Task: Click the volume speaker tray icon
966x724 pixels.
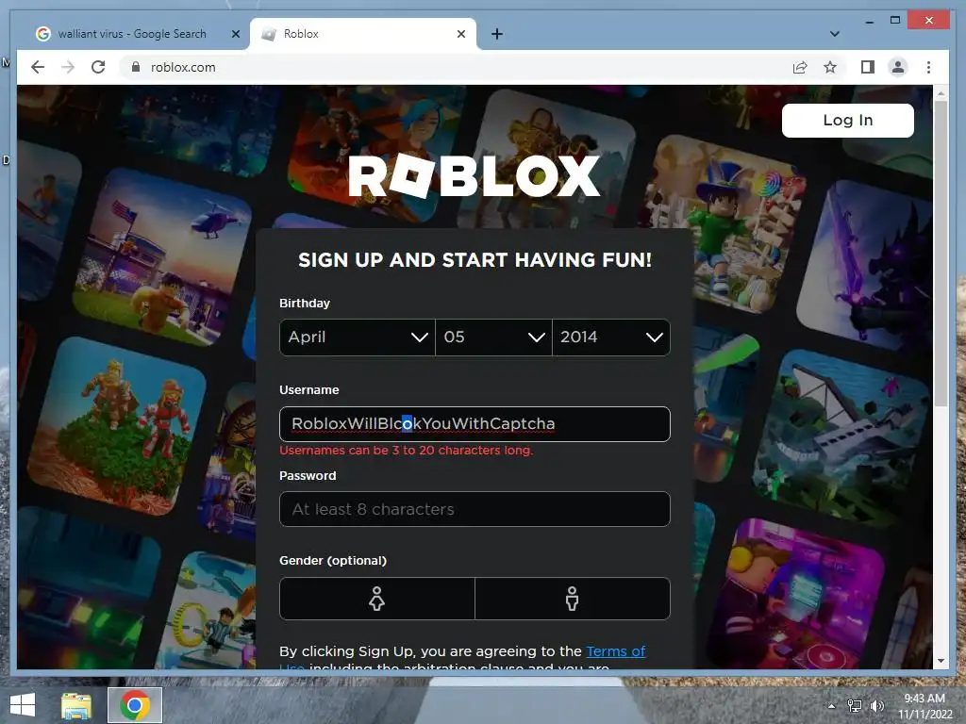Action: 876,706
